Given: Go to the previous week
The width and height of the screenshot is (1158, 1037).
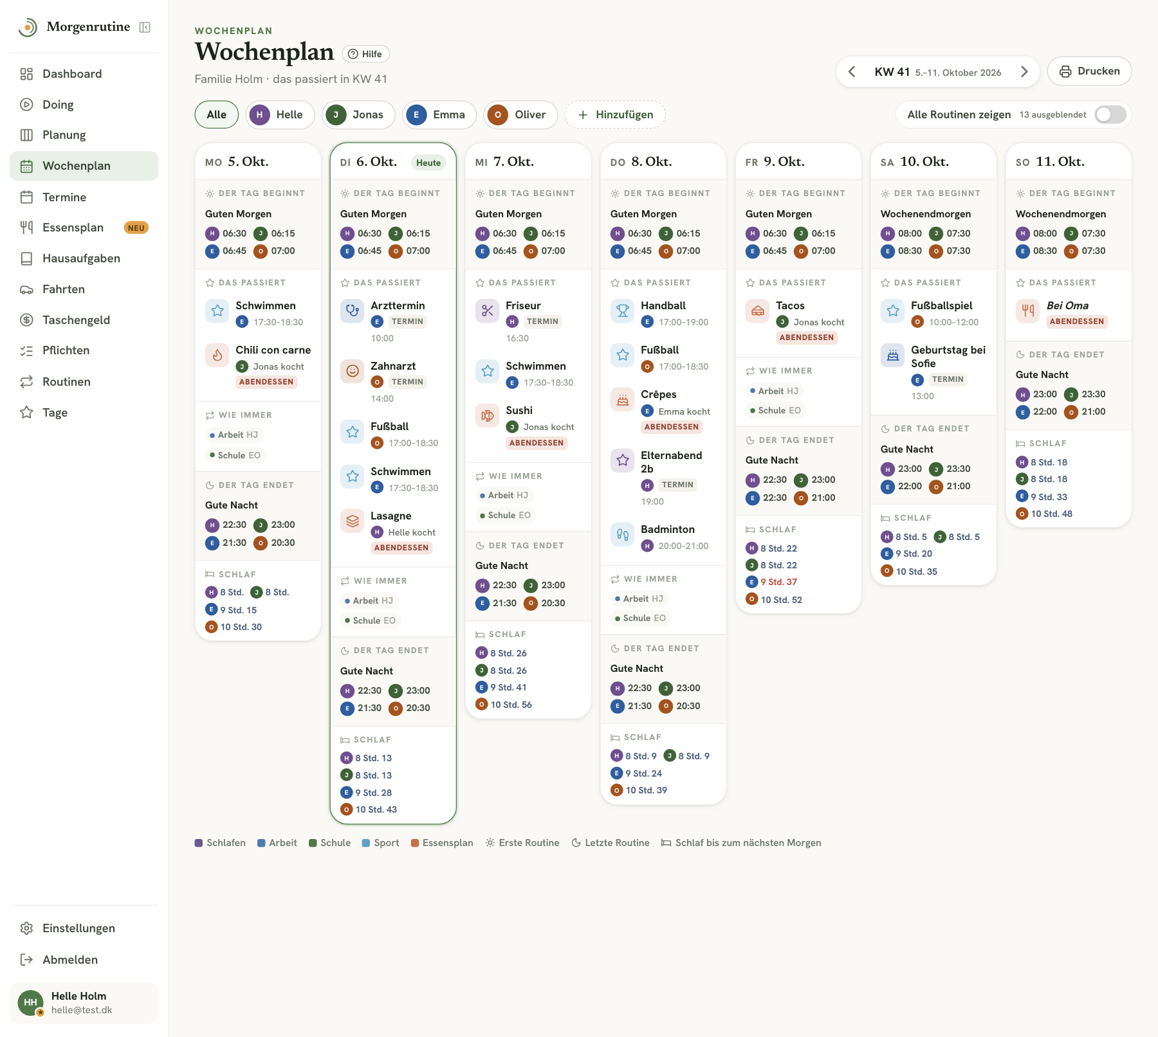Looking at the screenshot, I should tap(852, 71).
